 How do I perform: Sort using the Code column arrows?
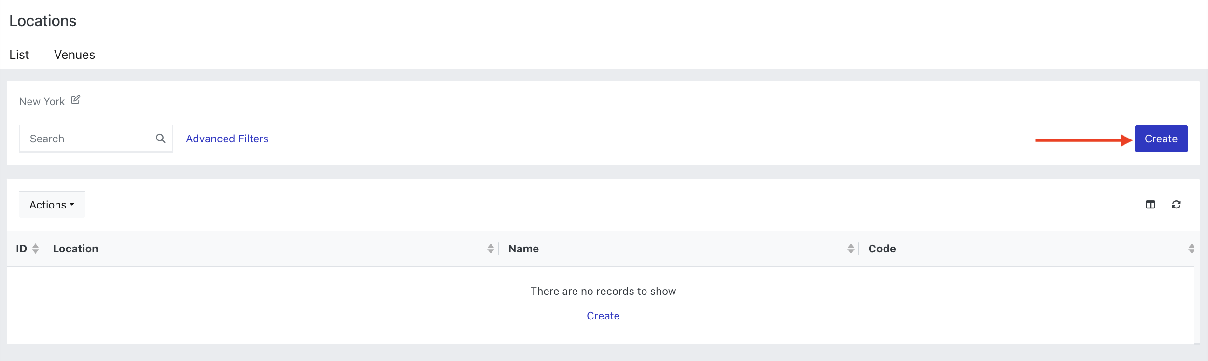[x=1191, y=249]
